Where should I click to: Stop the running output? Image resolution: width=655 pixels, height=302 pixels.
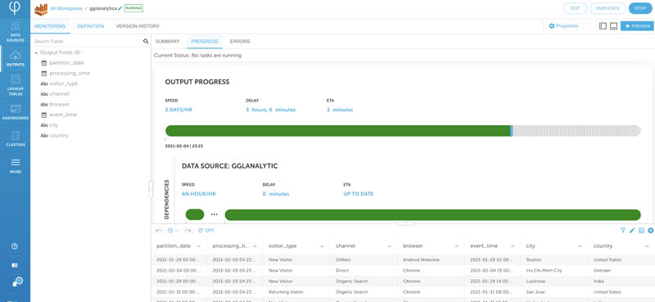(640, 8)
